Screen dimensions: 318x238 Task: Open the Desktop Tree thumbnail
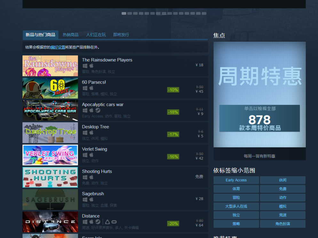50,133
